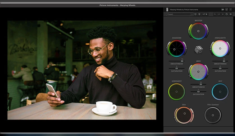Click the SKY label
The image size is (235, 136).
[220, 81]
